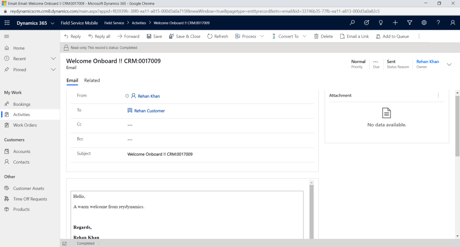Collapse the left navigation hamburger menu
This screenshot has height=247, width=460.
(x=7, y=36)
